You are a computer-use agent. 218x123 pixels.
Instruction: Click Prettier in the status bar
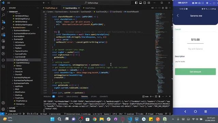(x=159, y=114)
